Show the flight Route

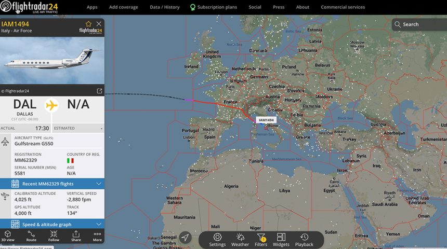tap(31, 236)
